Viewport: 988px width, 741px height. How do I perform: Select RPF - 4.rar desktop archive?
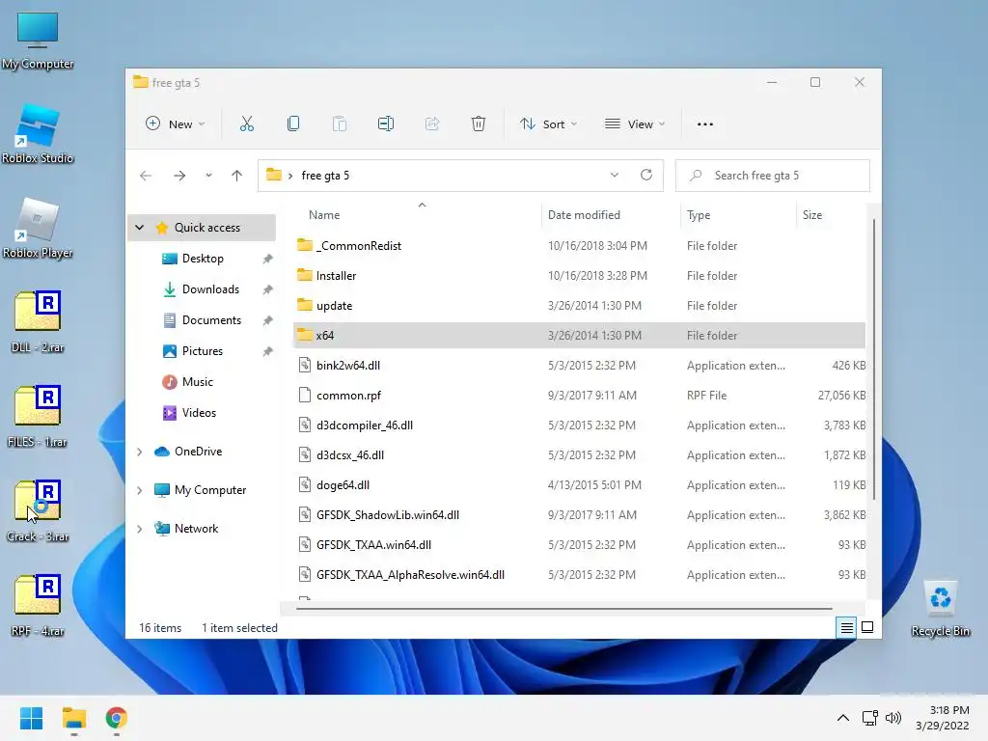click(x=38, y=606)
